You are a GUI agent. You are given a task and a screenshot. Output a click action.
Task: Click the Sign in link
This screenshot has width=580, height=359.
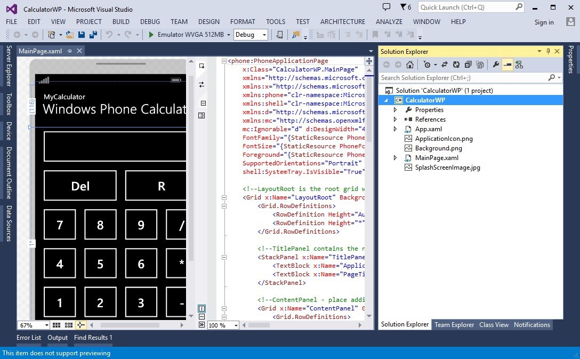[544, 22]
